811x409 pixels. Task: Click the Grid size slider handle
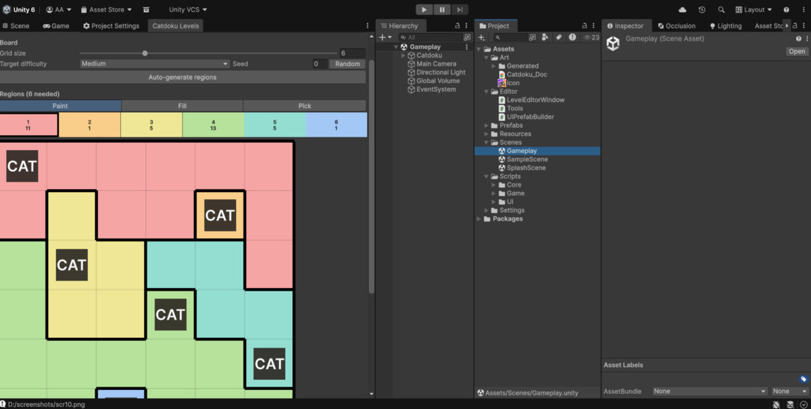tap(145, 53)
